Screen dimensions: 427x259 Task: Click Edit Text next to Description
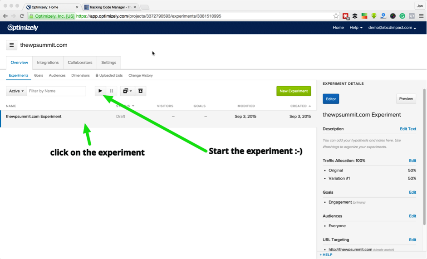[408, 129]
